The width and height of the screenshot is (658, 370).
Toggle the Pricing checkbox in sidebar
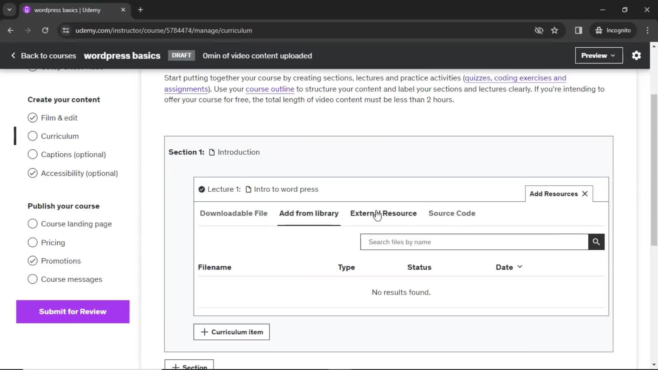point(32,242)
